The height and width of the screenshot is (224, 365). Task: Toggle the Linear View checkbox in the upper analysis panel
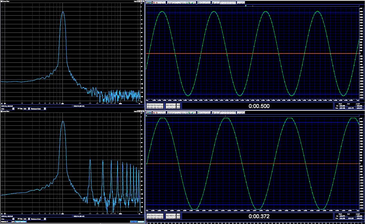1,1
